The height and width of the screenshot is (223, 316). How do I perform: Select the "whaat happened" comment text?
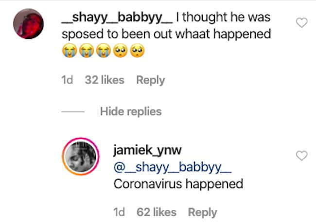point(223,34)
